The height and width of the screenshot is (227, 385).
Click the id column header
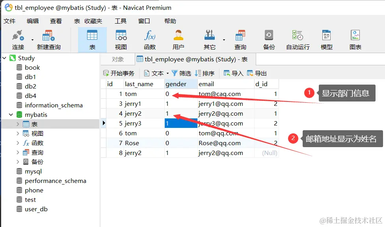pos(115,84)
